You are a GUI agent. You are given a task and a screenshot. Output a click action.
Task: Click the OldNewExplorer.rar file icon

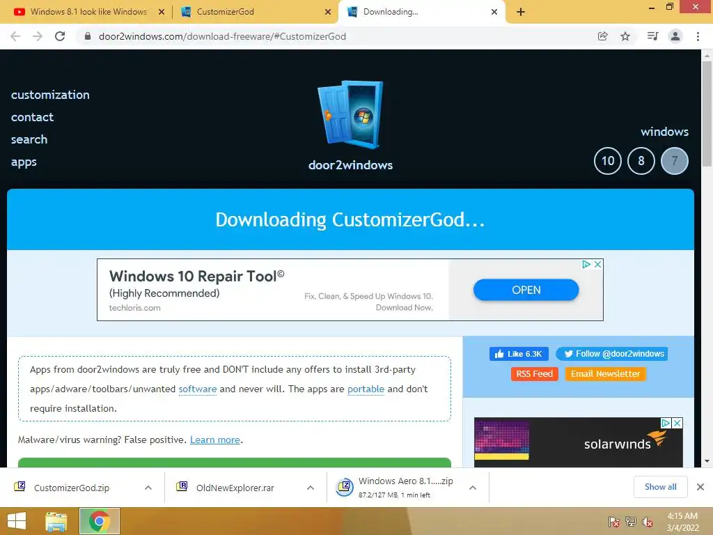(182, 487)
